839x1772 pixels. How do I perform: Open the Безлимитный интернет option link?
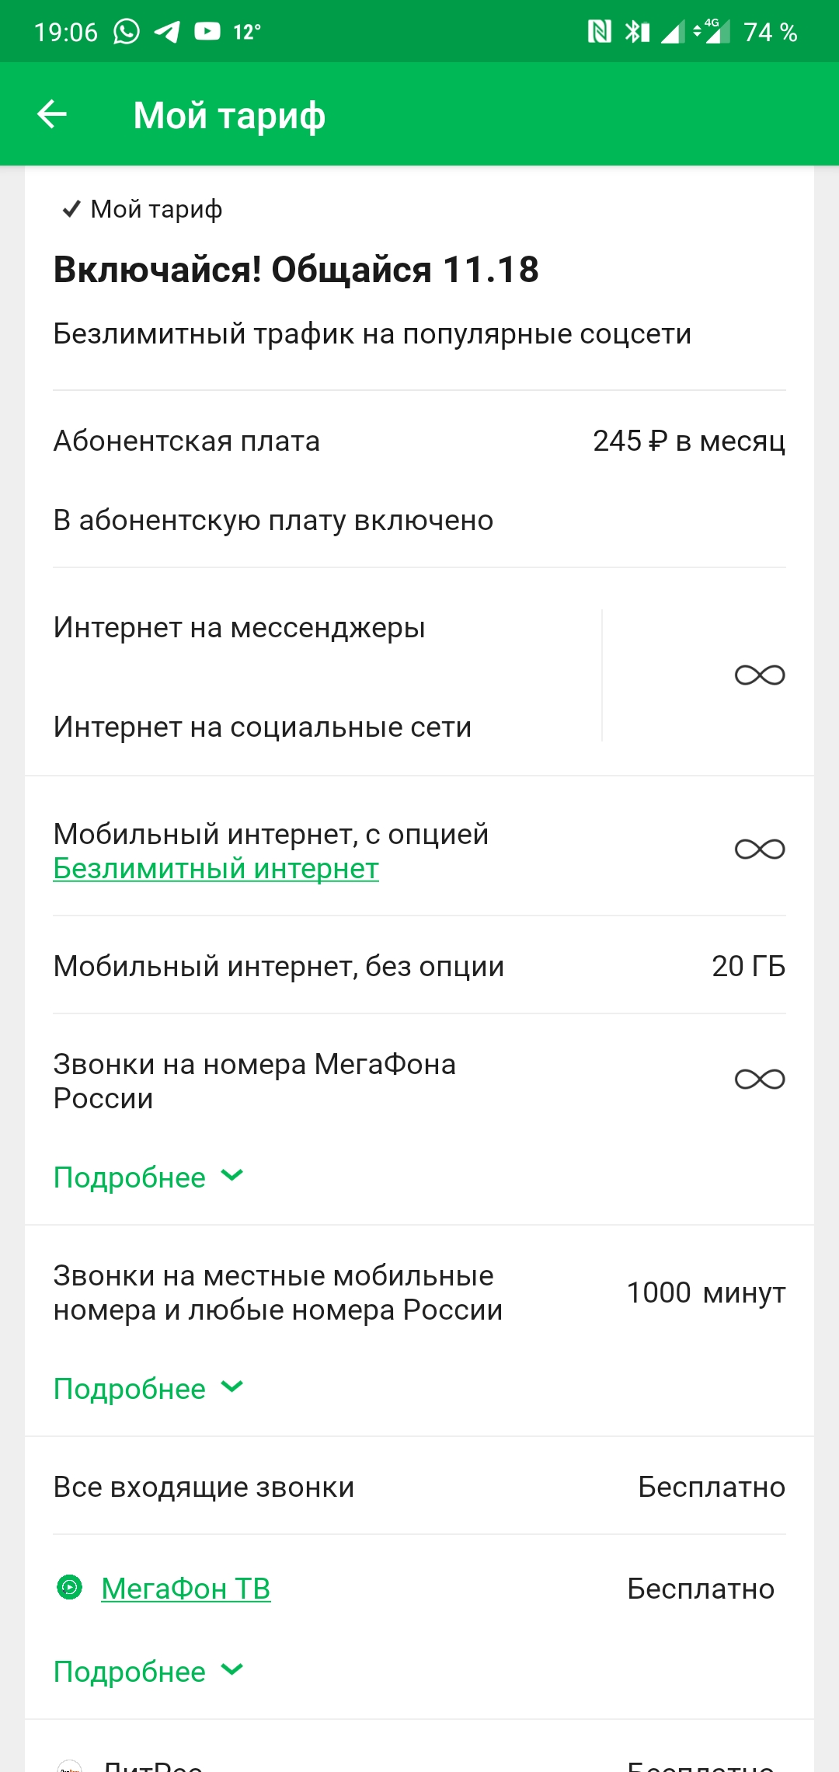tap(216, 868)
